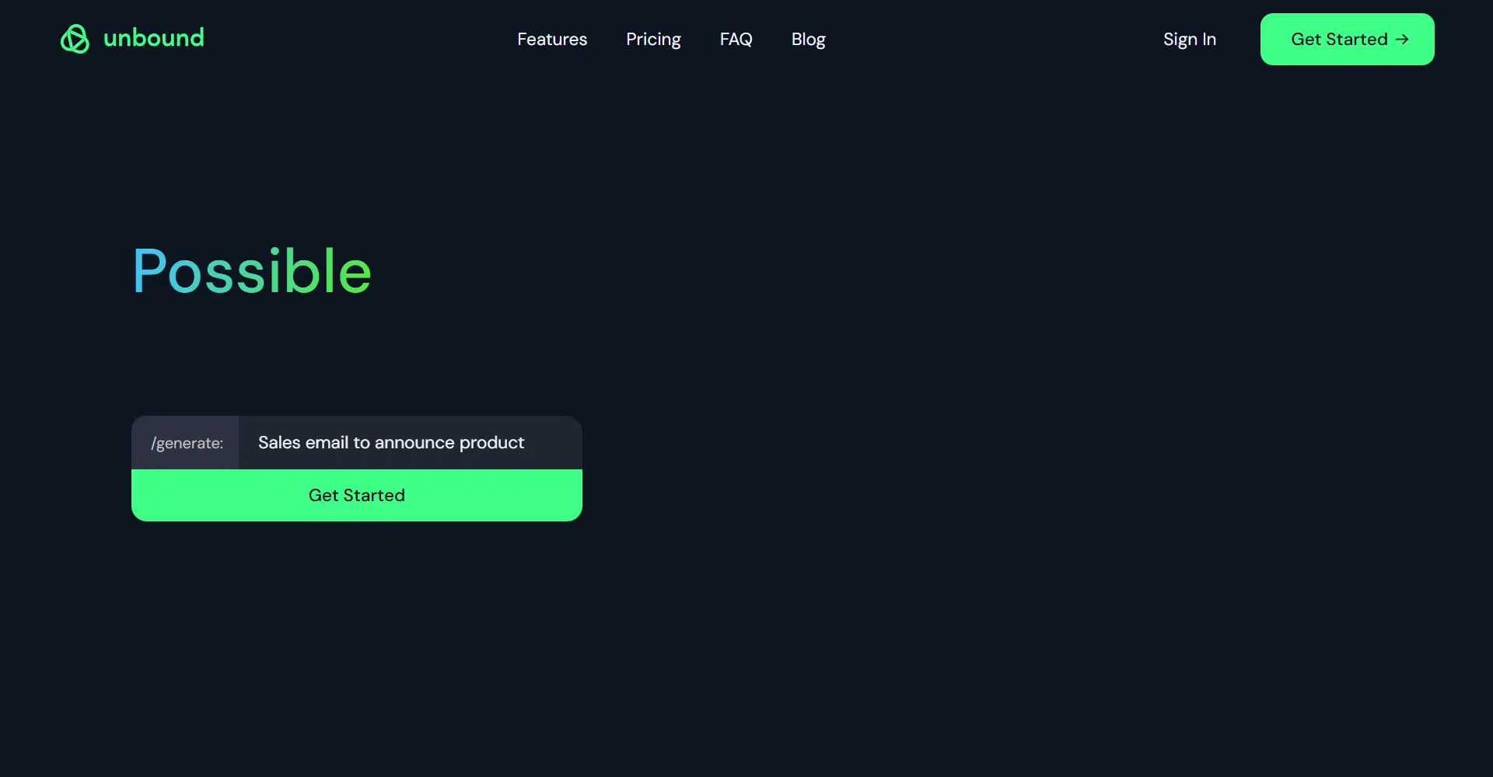
Task: Click the arrow icon in header Get Started
Action: click(1402, 40)
